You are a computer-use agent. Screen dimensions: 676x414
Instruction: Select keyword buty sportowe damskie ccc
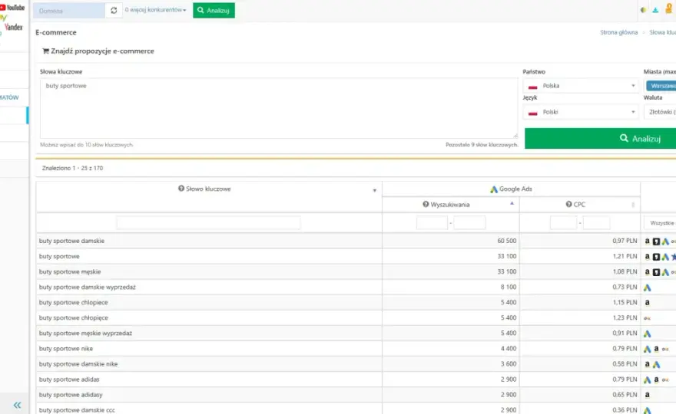[x=77, y=410]
